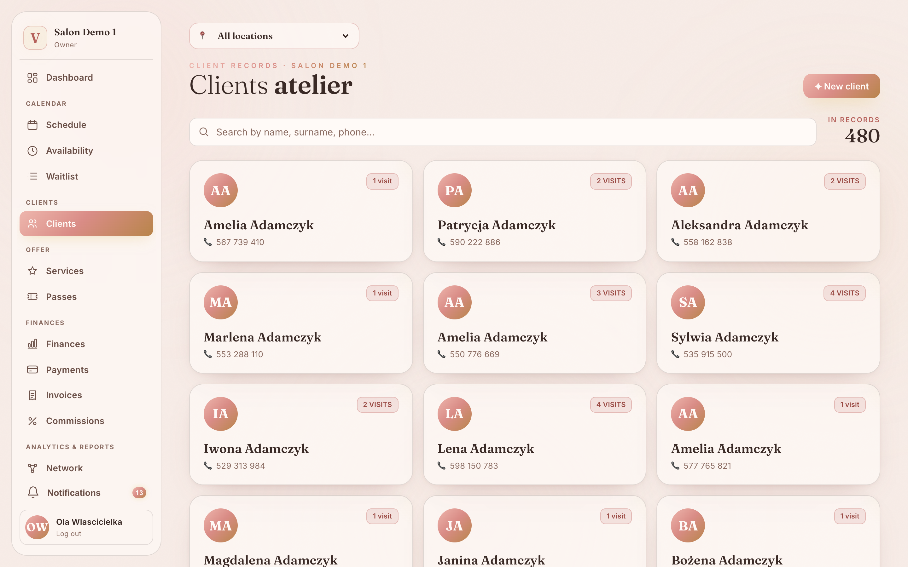908x567 pixels.
Task: Open the Commissions menu item
Action: tap(86, 421)
